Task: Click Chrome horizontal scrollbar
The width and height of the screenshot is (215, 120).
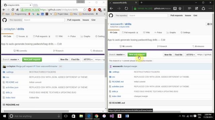Action: [36, 111]
